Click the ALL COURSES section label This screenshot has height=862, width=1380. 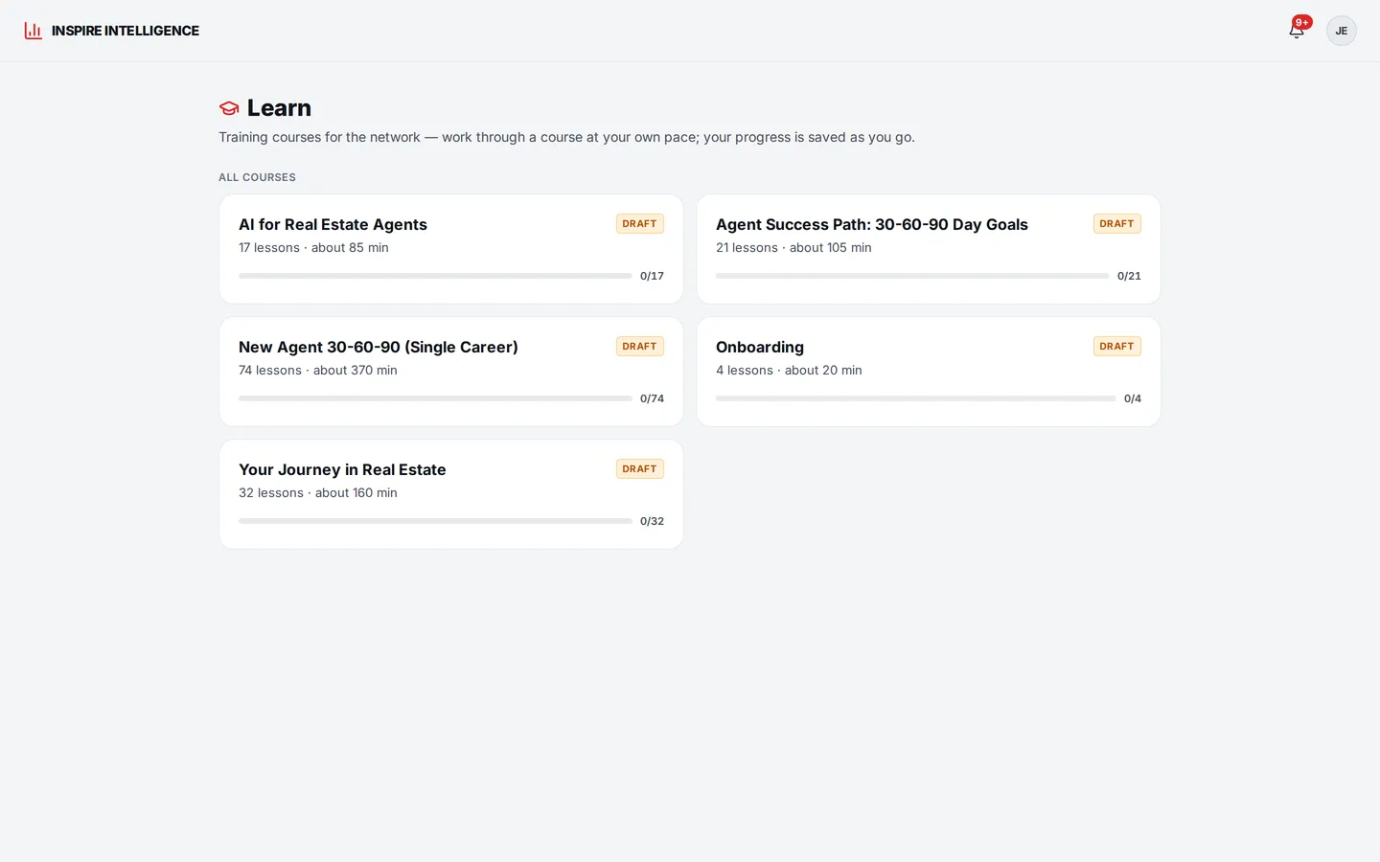click(257, 177)
